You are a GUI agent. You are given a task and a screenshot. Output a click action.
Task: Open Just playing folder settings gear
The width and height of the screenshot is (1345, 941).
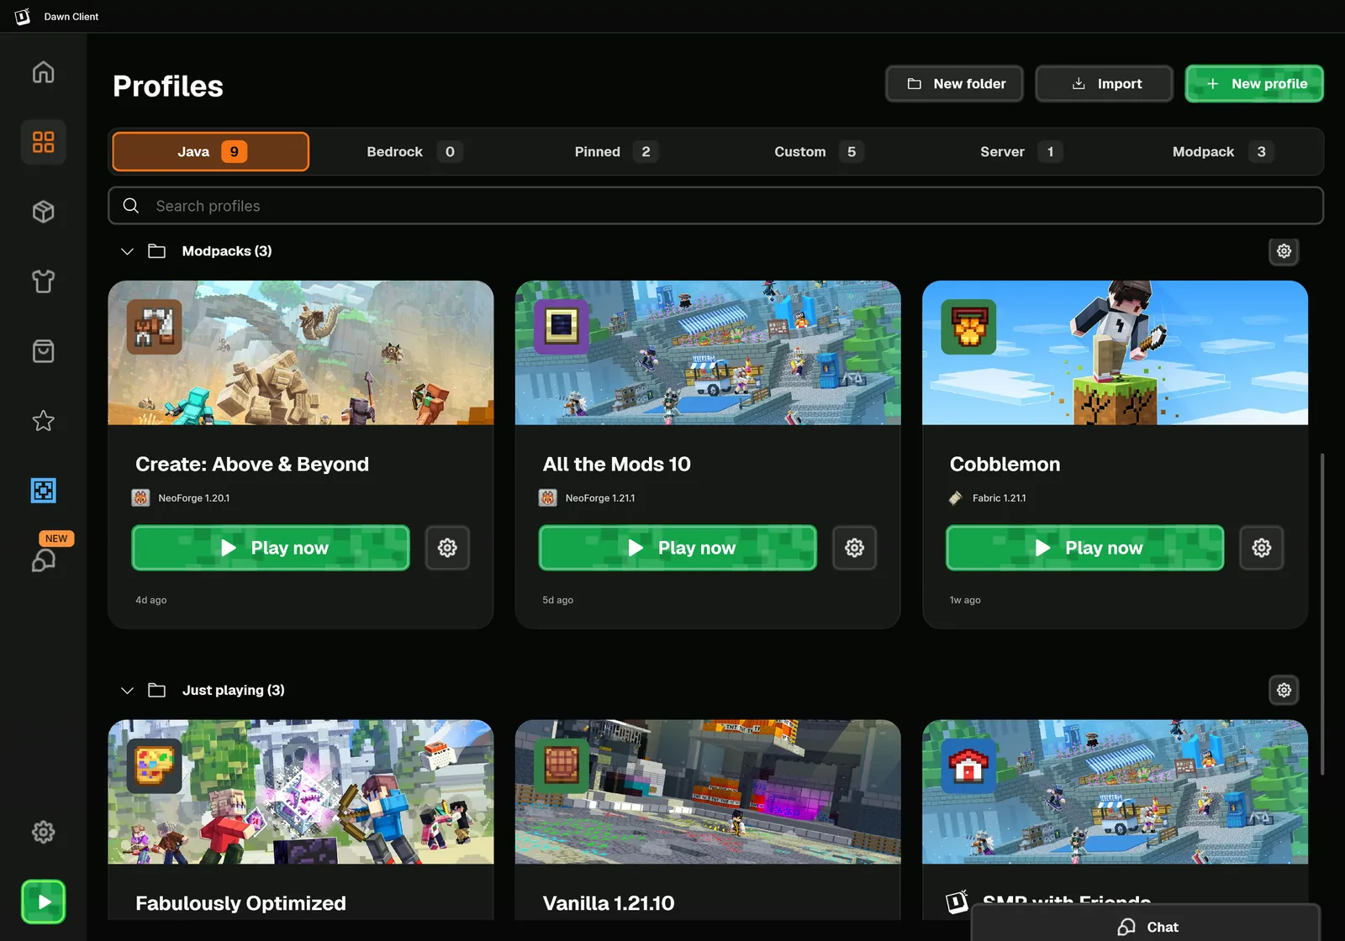1284,691
